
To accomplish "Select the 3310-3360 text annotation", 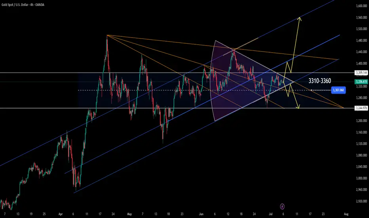I will tap(320, 81).
